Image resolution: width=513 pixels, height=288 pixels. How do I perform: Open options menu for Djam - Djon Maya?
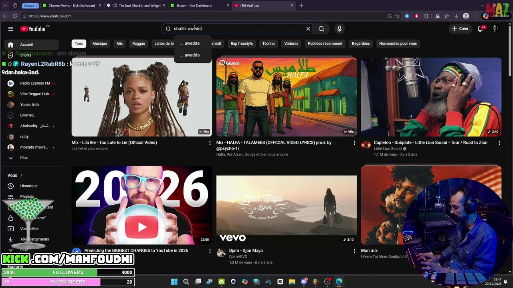pyautogui.click(x=354, y=251)
